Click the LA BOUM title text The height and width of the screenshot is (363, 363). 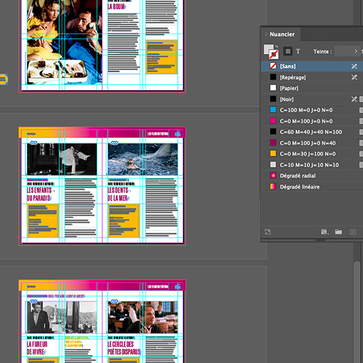click(116, 7)
